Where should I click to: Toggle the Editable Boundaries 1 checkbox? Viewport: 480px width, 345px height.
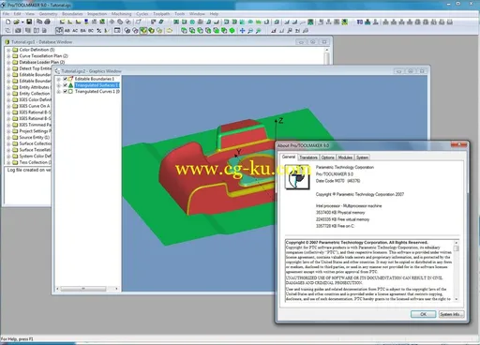click(x=65, y=79)
